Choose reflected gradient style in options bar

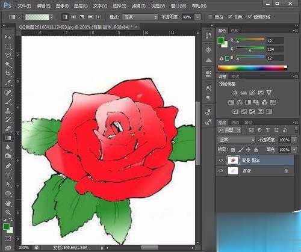coord(90,17)
